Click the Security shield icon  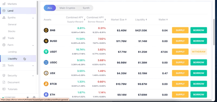(4, 76)
